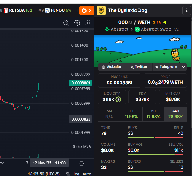Select the 1H timeframe tab
Viewport: 192px width, 176px height.
pyautogui.click(x=131, y=114)
